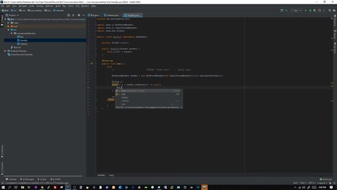The width and height of the screenshot is (337, 190).
Task: Click the Project Structure icon in toolbar
Action: click(x=282, y=11)
